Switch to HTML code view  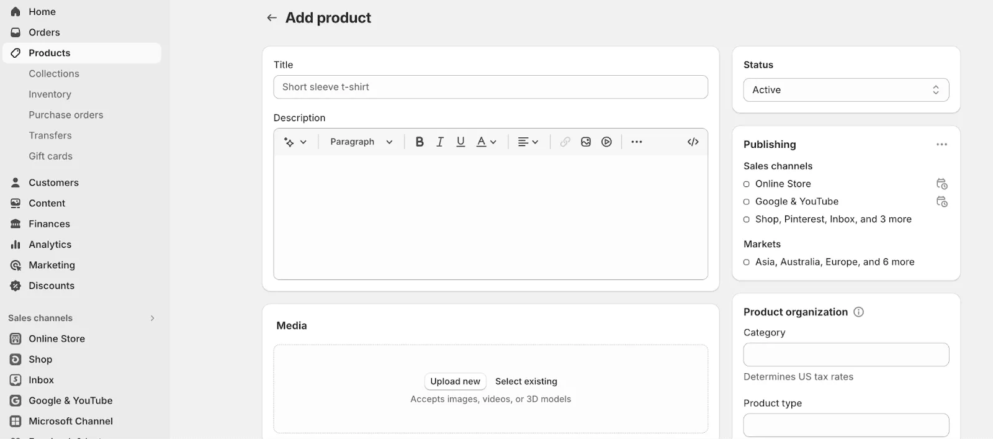coord(693,142)
